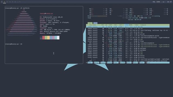
Task: Sort htop by the CPU% column header
Action: point(127,25)
